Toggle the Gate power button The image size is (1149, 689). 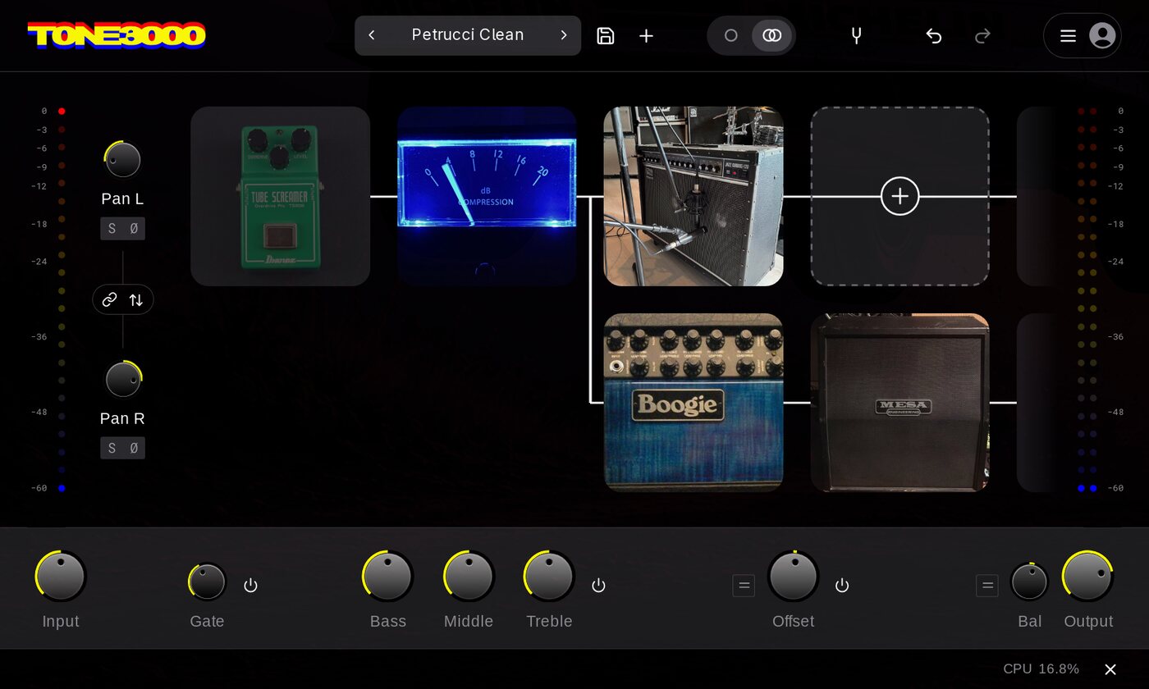coord(251,585)
